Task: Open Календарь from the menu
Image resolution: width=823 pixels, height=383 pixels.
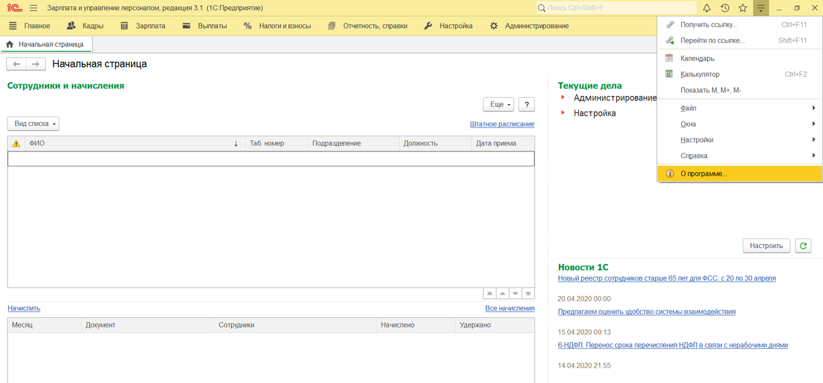Action: pos(739,58)
